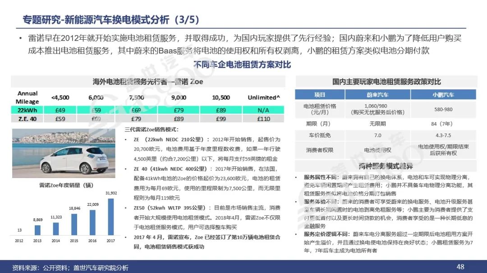
Task: Click the 'Unlimited^' column header
Action: [x=264, y=97]
